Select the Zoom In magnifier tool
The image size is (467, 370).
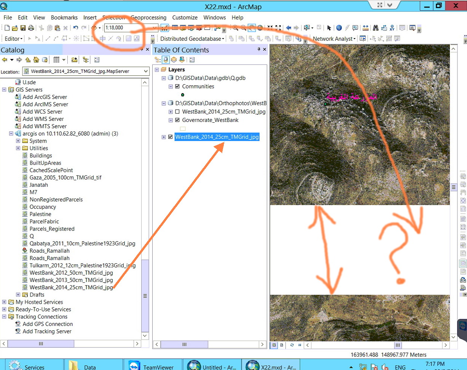235,28
